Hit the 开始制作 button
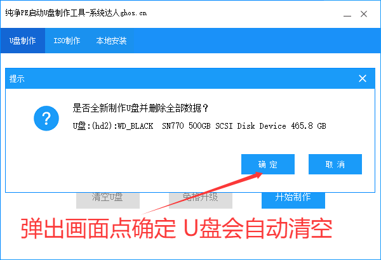The height and width of the screenshot is (260, 381). click(x=293, y=197)
